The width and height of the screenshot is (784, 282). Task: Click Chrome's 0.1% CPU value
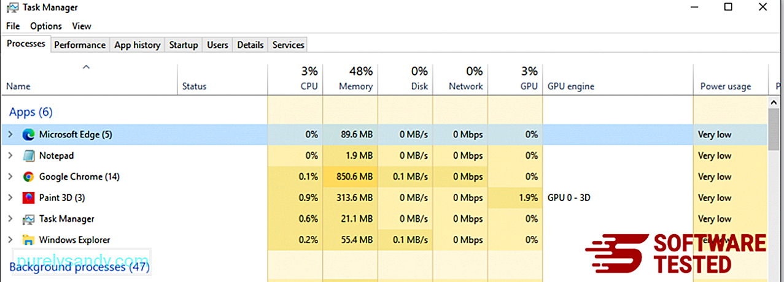[309, 177]
